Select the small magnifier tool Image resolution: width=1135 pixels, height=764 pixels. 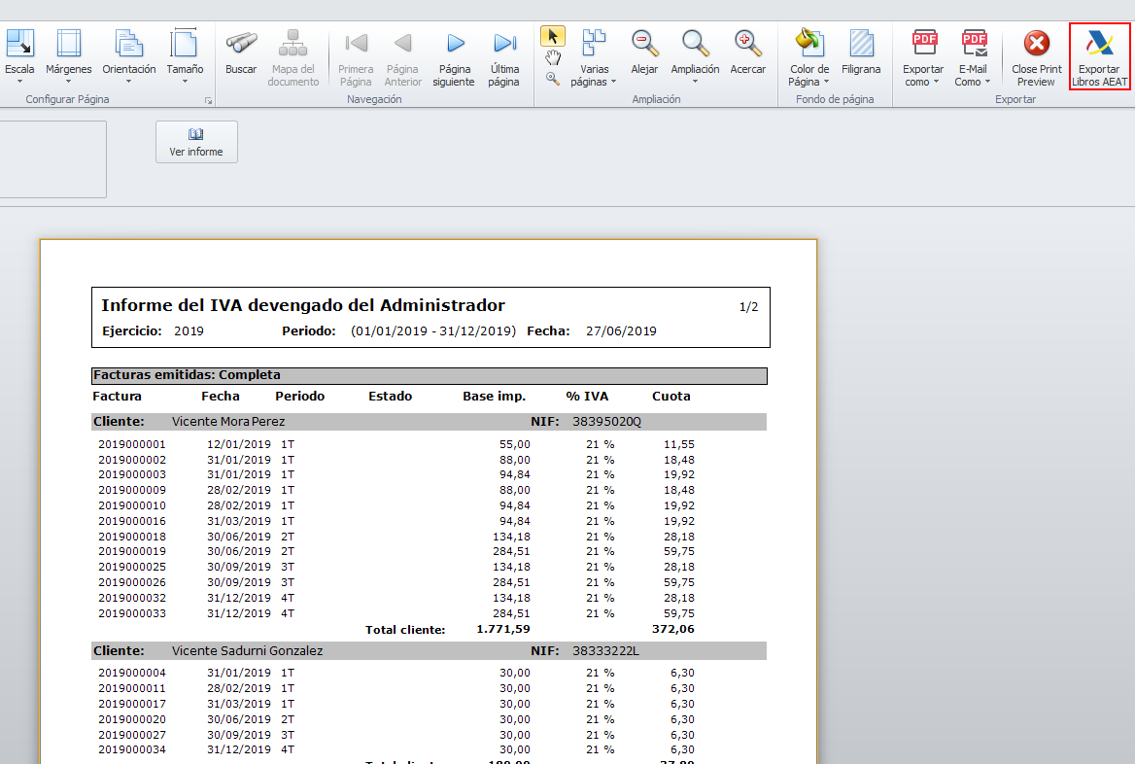(553, 80)
